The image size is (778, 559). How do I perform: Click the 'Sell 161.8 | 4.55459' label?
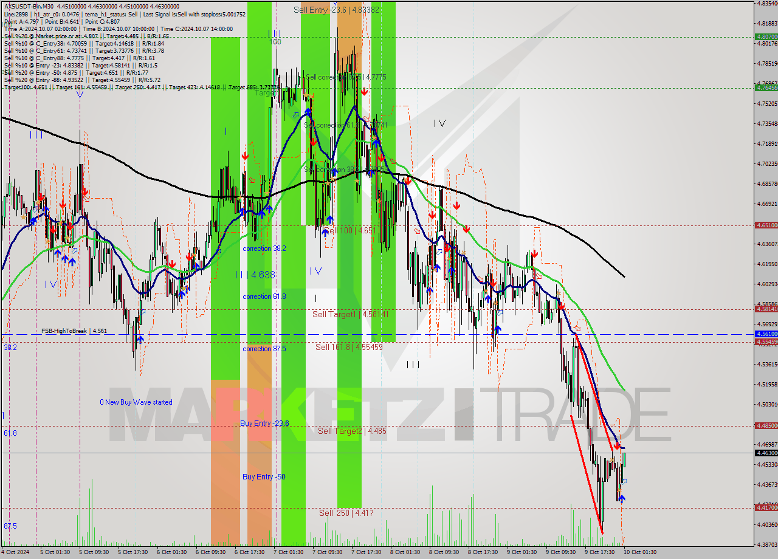tap(349, 347)
